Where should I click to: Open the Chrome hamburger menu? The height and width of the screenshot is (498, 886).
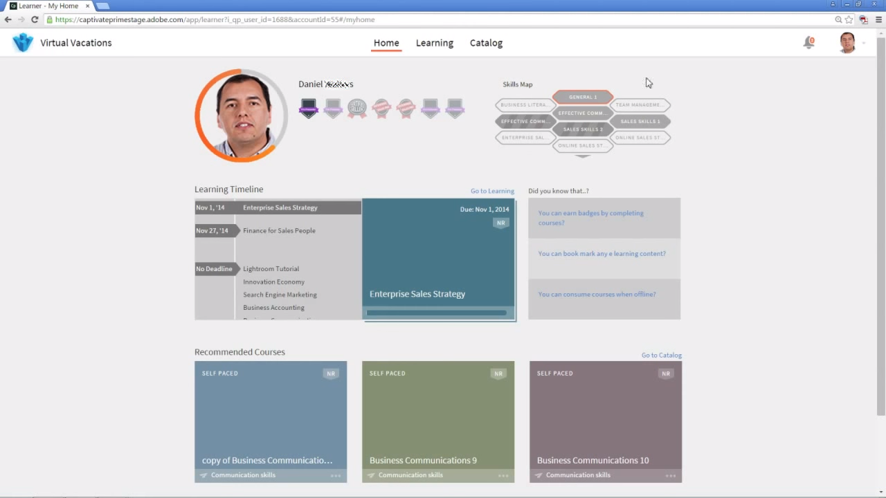point(879,19)
